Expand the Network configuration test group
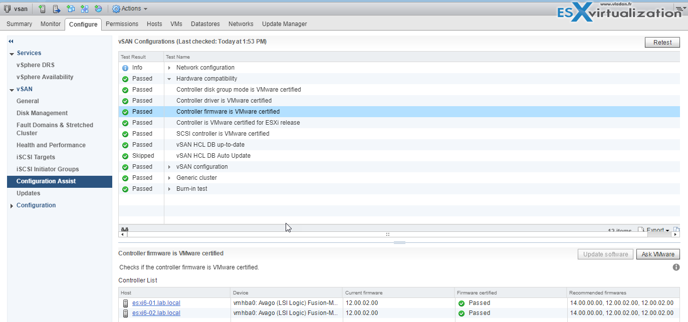 [x=169, y=68]
